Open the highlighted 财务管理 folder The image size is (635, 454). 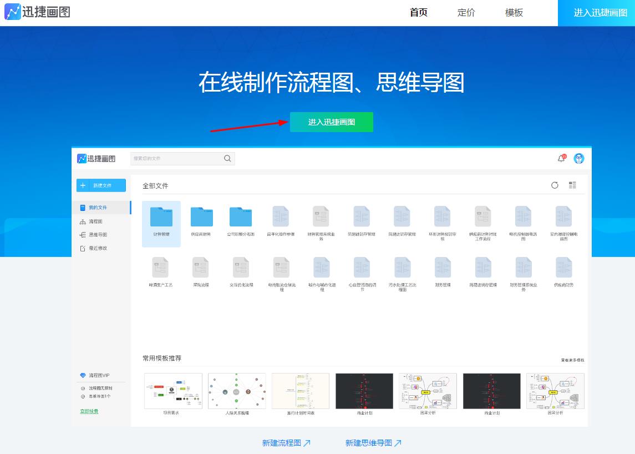[161, 223]
